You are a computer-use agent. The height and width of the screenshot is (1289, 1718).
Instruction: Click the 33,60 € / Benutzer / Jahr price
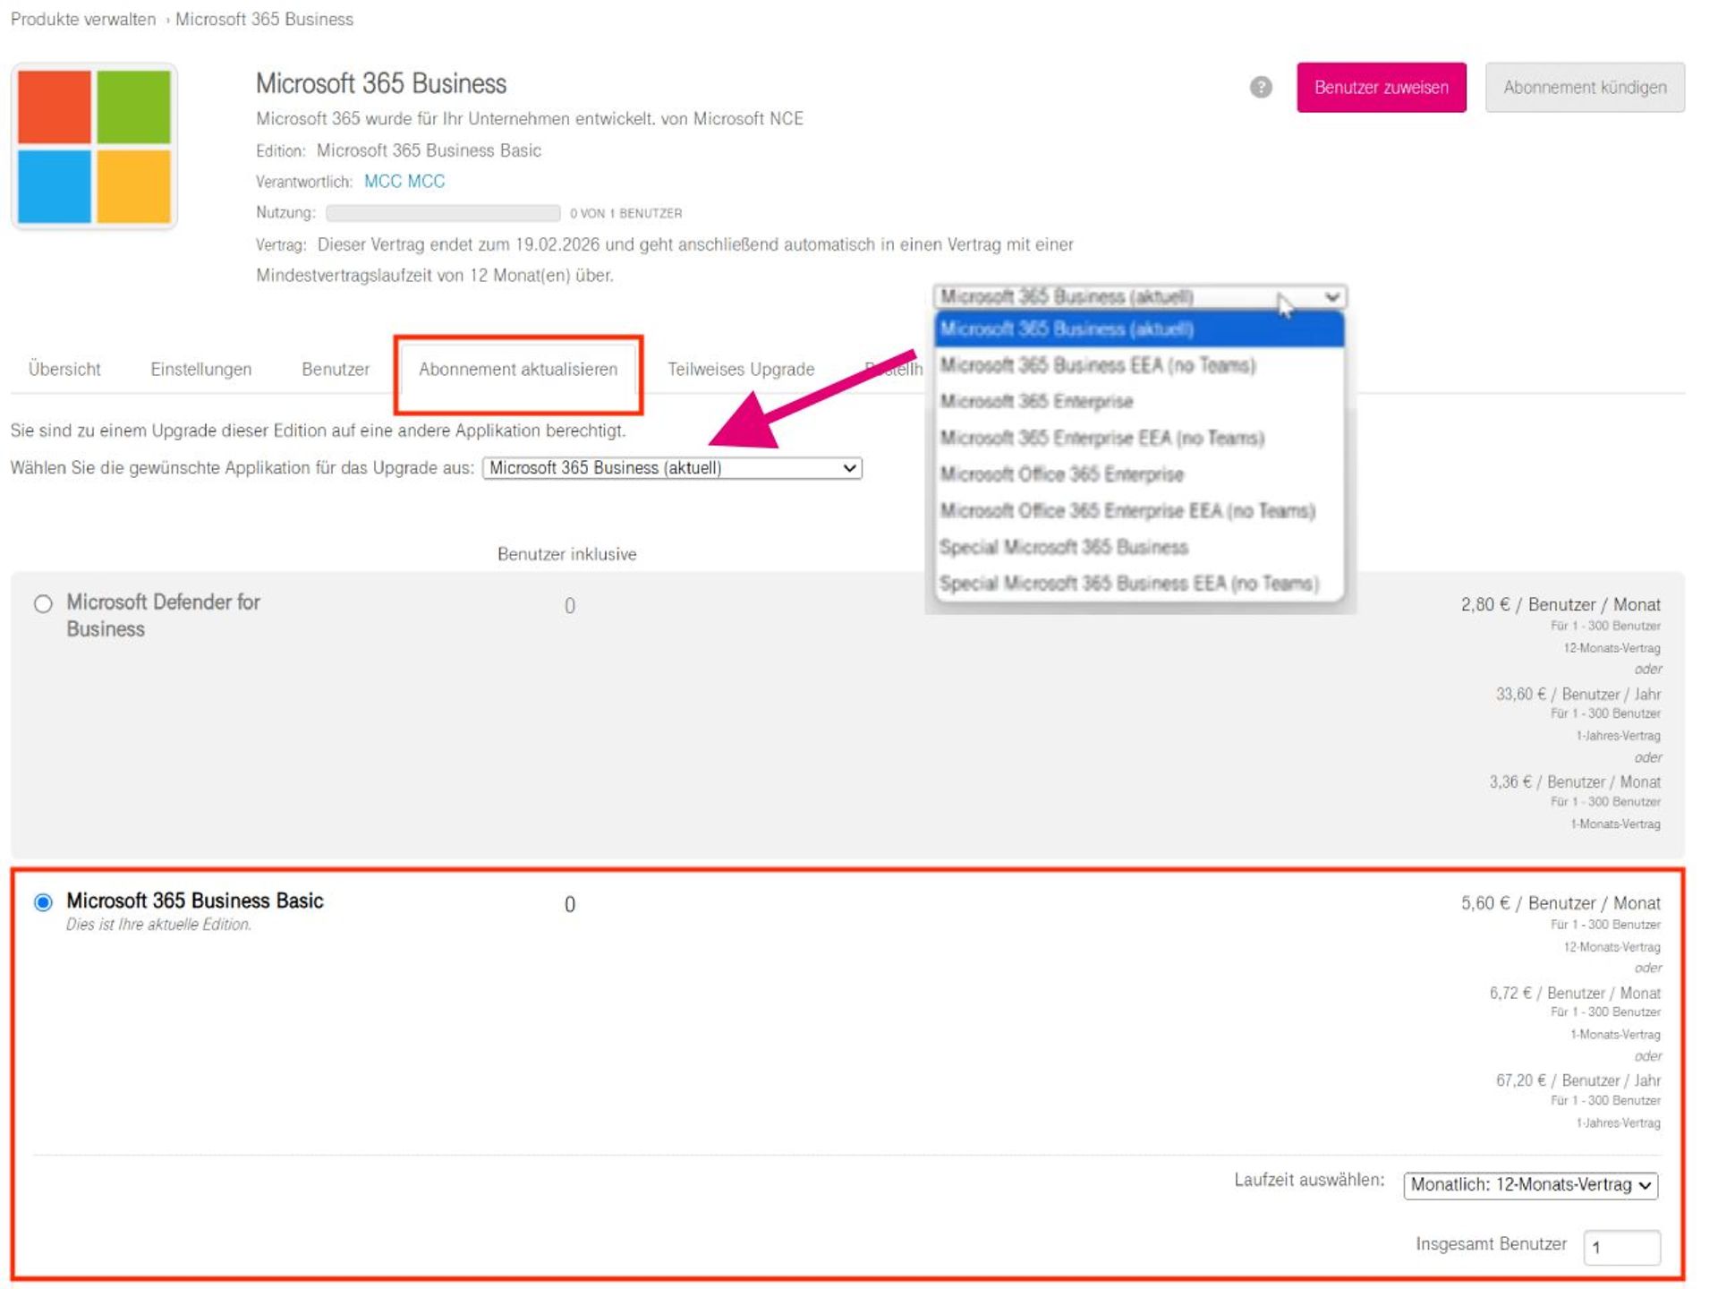[1578, 694]
